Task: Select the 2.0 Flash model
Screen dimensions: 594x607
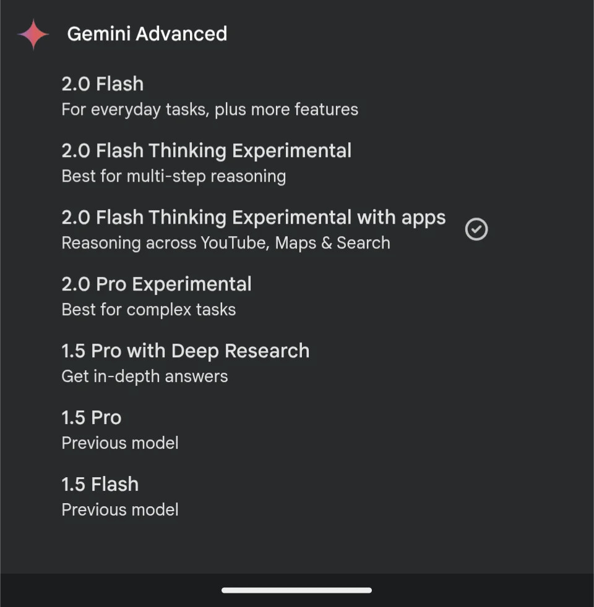Action: point(103,84)
